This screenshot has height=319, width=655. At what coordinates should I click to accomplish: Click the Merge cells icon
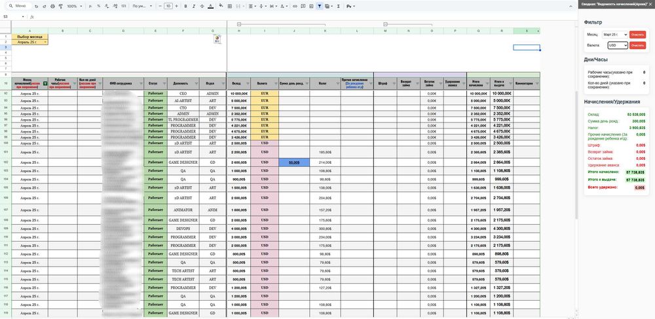(x=238, y=7)
